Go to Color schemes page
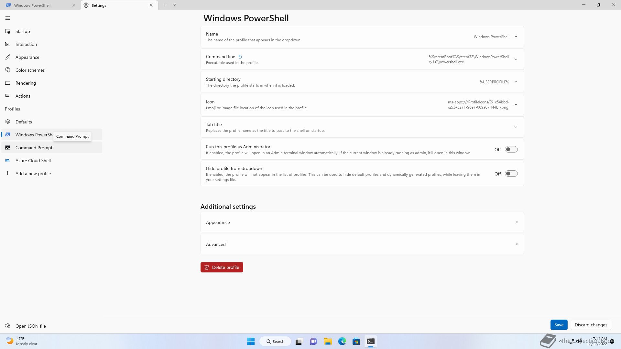The height and width of the screenshot is (349, 621). tap(52, 70)
